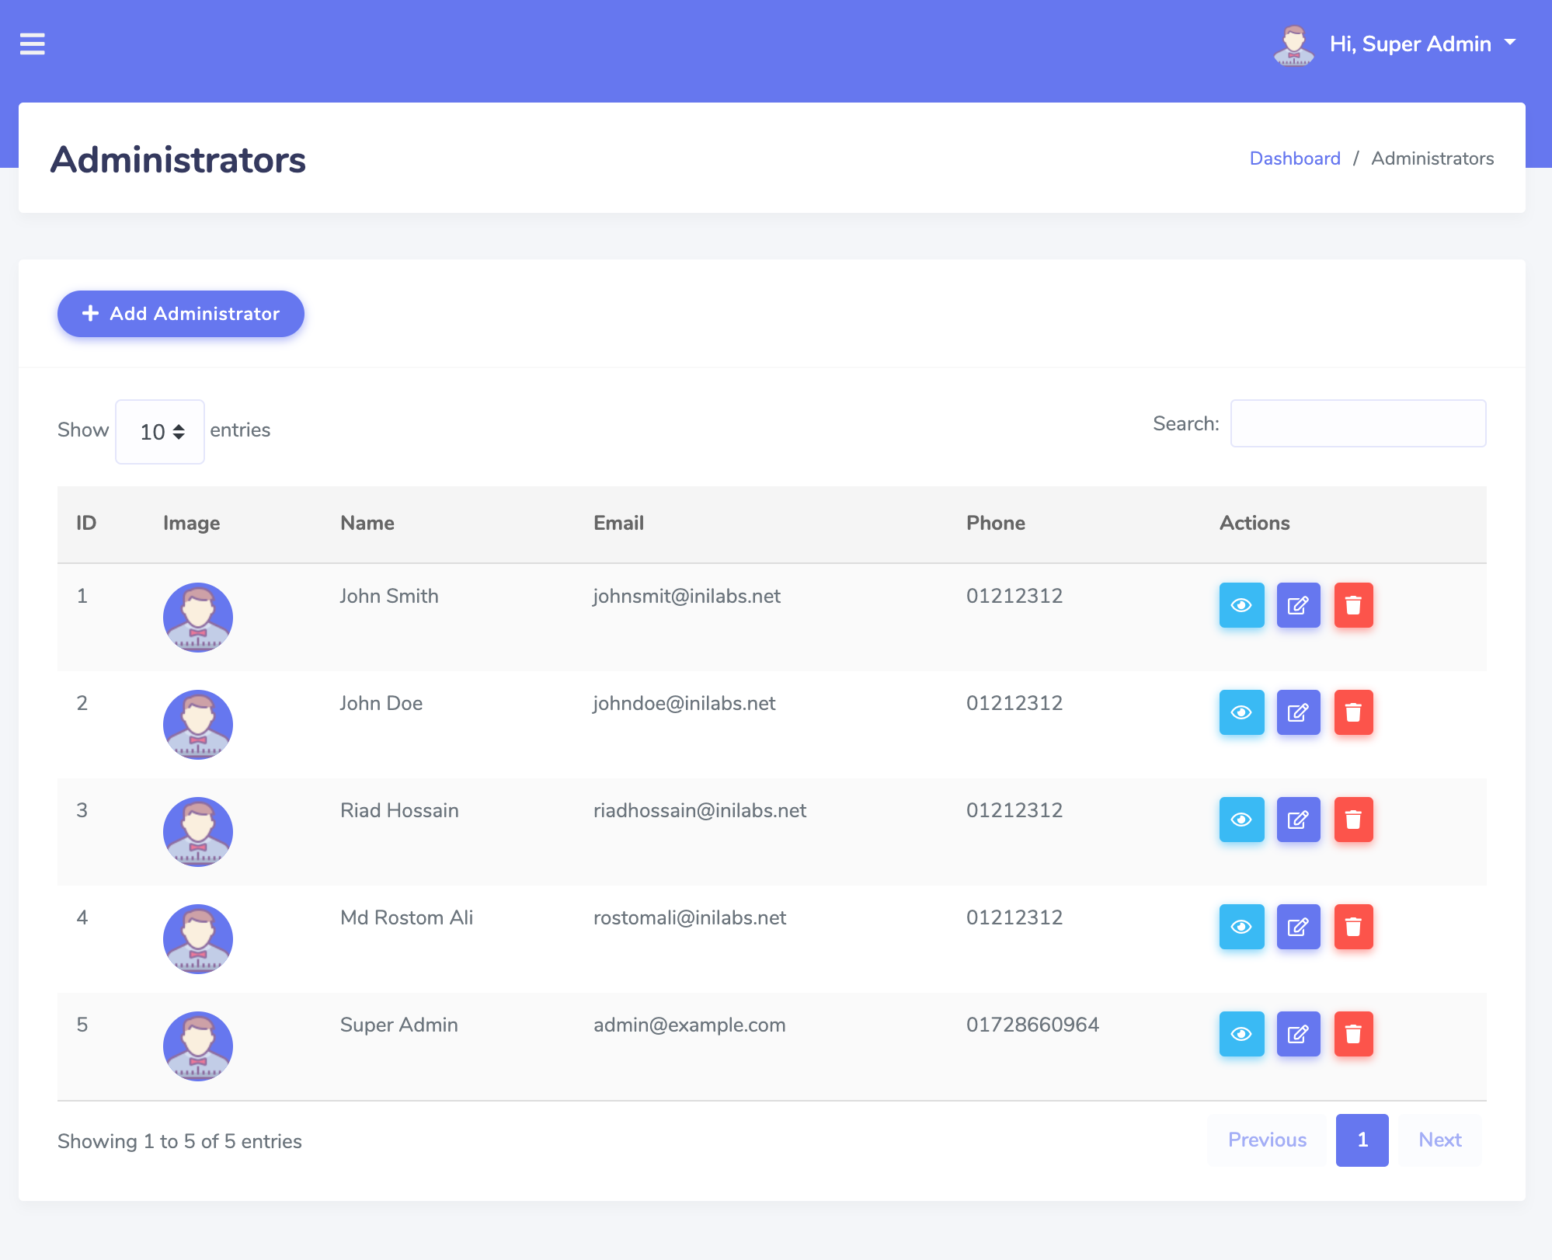Sort table by Phone column
Screen dimensions: 1552x1260
click(x=996, y=523)
